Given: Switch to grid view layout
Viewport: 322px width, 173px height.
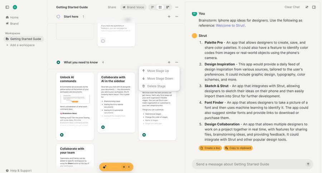Looking at the screenshot, I should 160,7.
